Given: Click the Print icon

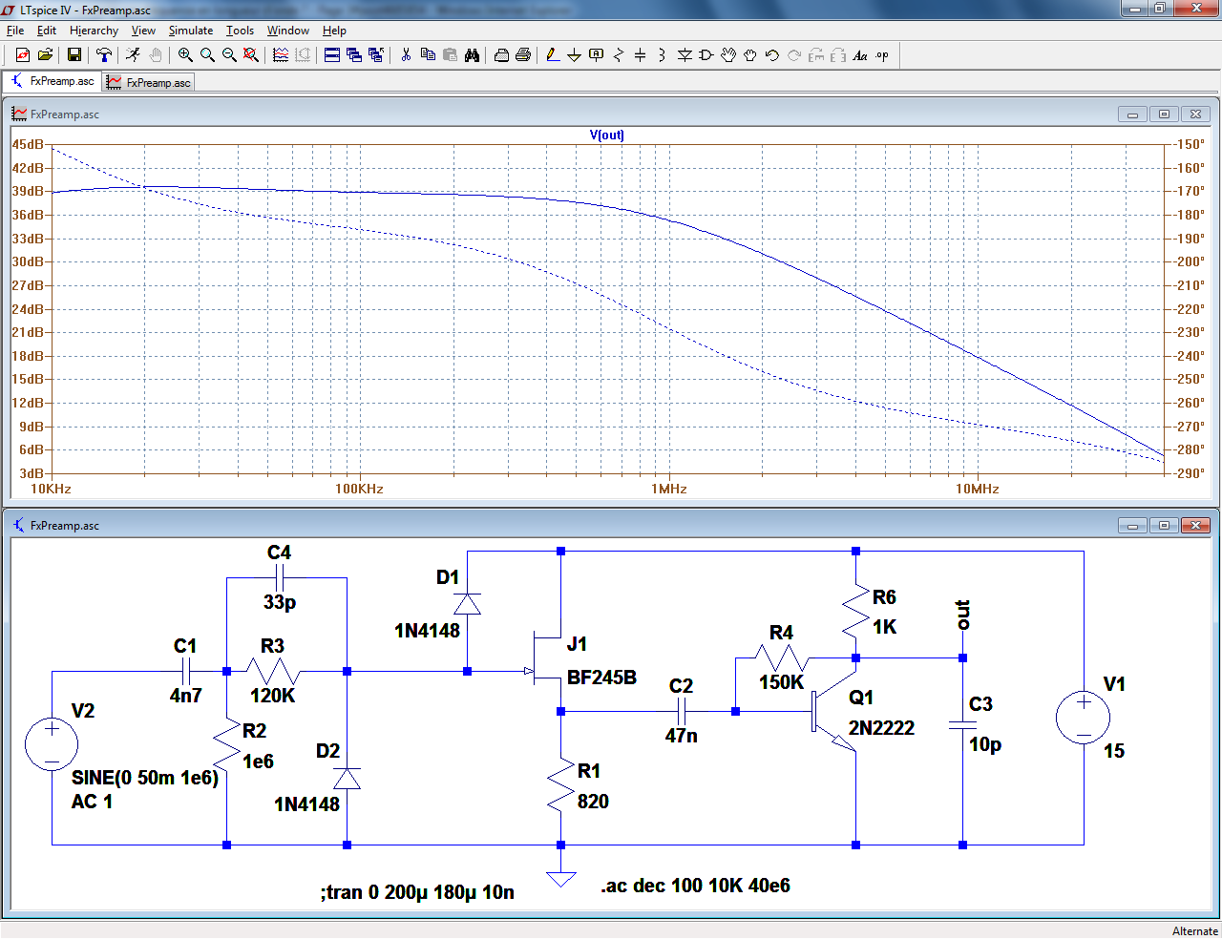Looking at the screenshot, I should pyautogui.click(x=523, y=55).
